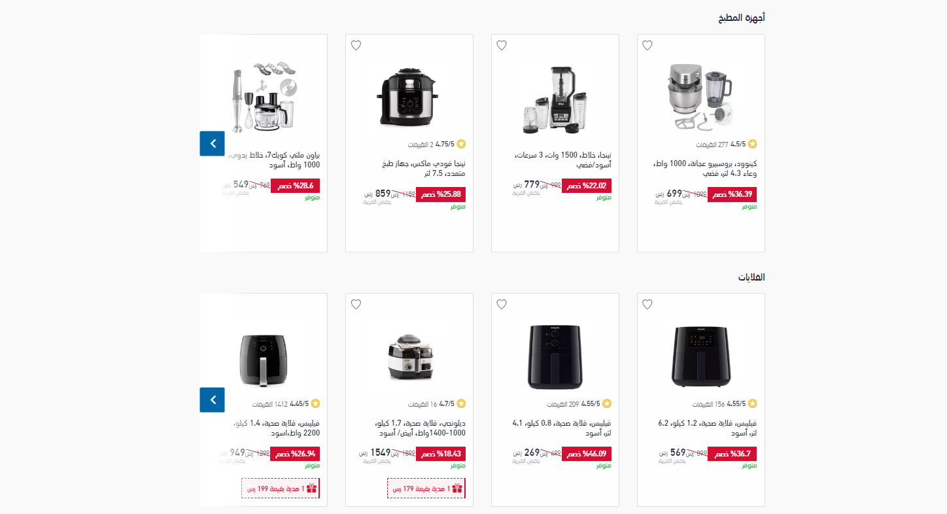Click 36.39% discount badge on Kenwood
Screen dimensions: 947x514
732,194
